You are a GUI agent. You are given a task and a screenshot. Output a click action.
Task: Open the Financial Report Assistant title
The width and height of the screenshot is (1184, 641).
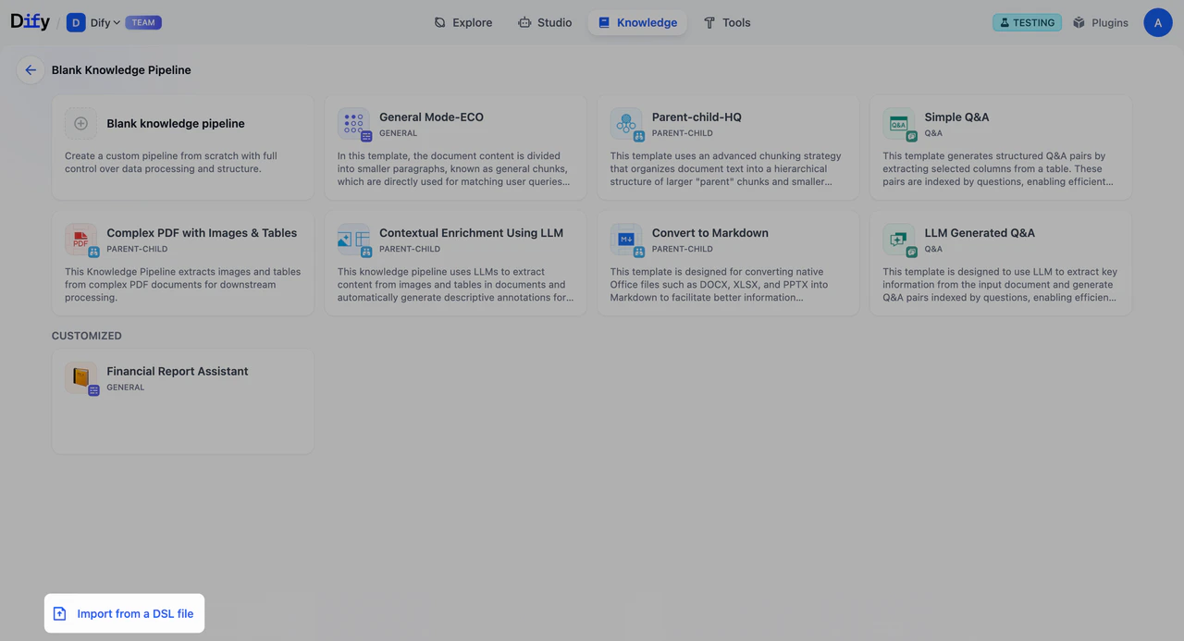click(178, 371)
